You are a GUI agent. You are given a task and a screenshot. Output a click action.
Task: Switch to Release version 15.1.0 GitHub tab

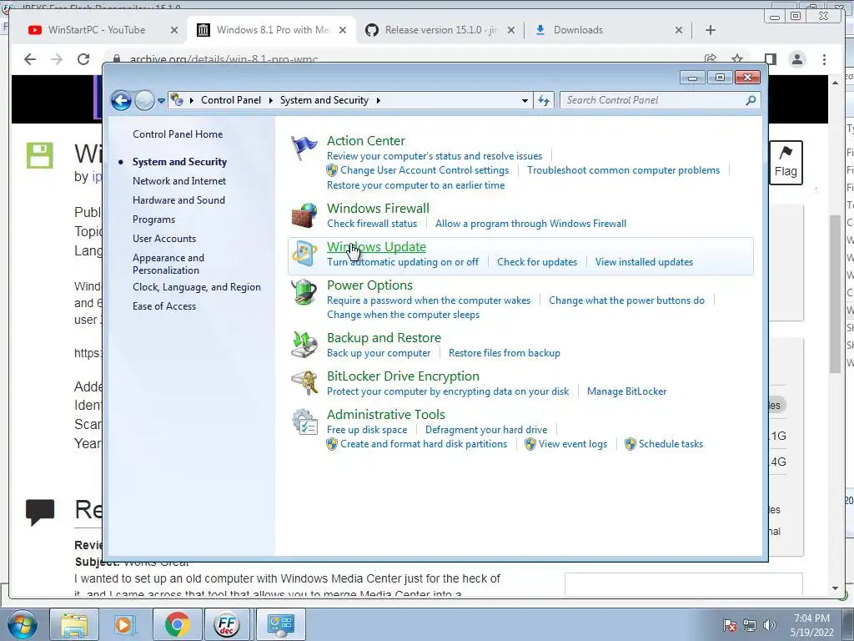(440, 30)
